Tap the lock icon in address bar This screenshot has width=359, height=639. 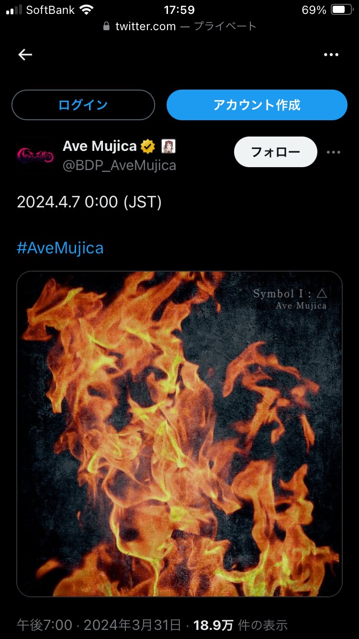point(106,27)
